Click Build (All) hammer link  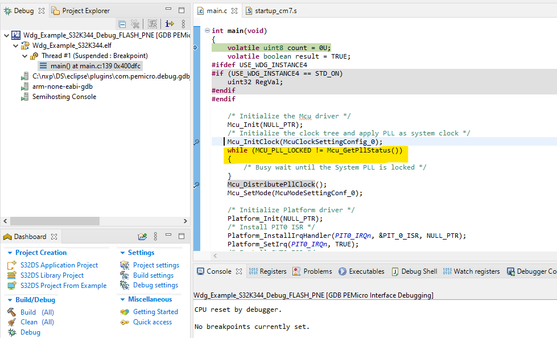click(37, 312)
